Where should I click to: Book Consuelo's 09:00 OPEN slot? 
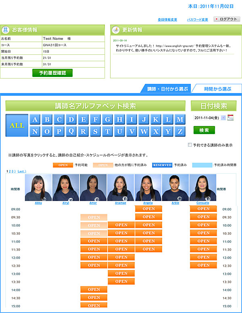[x=203, y=209]
